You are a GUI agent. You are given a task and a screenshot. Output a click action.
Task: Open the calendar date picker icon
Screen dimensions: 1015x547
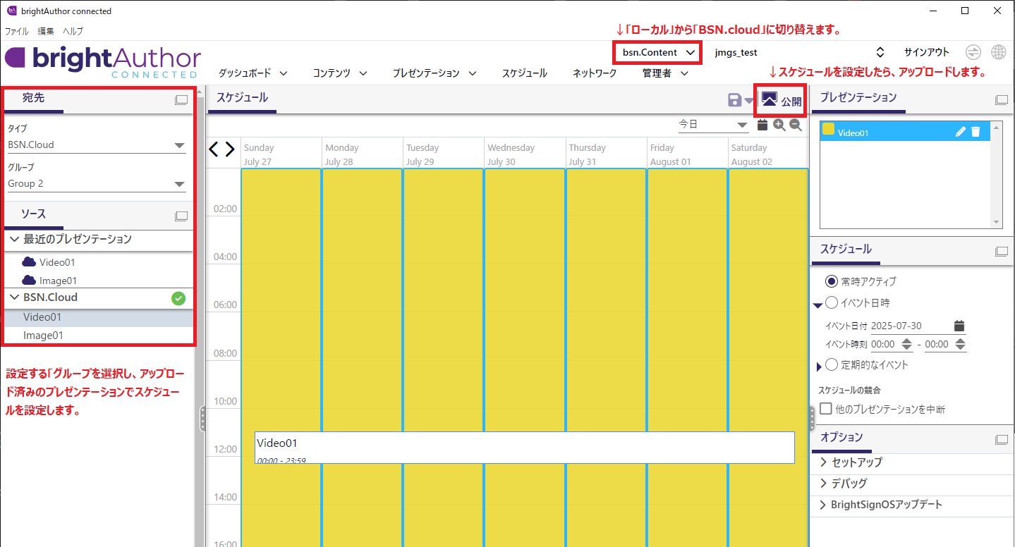coord(762,125)
